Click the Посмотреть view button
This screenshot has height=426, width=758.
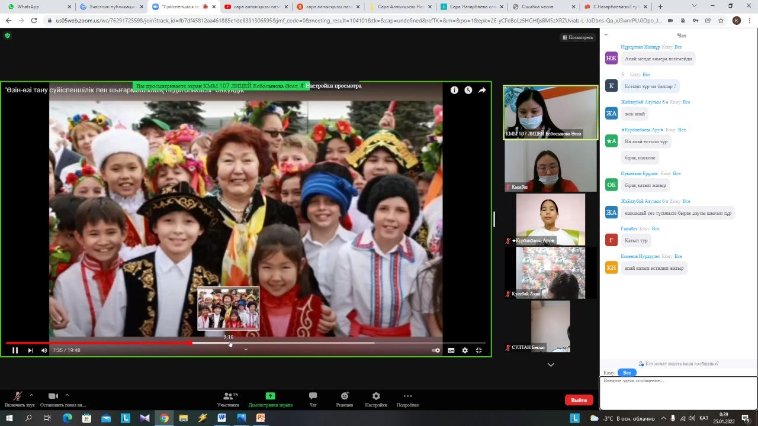pos(577,37)
